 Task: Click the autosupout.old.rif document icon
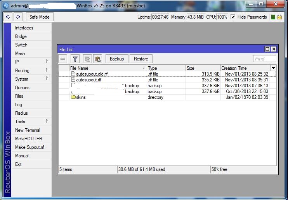73,74
